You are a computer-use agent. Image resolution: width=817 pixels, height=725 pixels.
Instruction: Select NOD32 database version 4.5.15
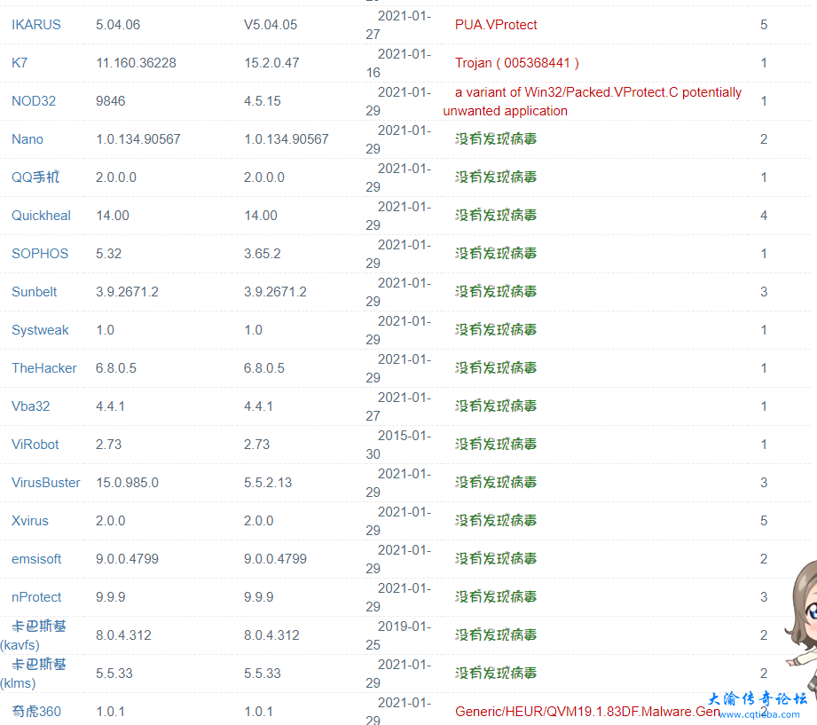pos(262,100)
